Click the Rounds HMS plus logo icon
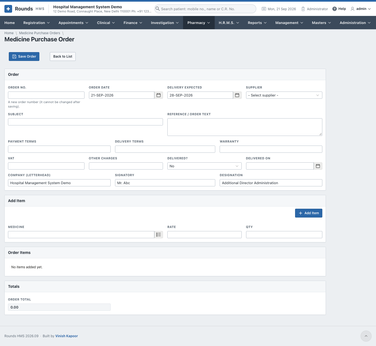 pyautogui.click(x=8, y=9)
